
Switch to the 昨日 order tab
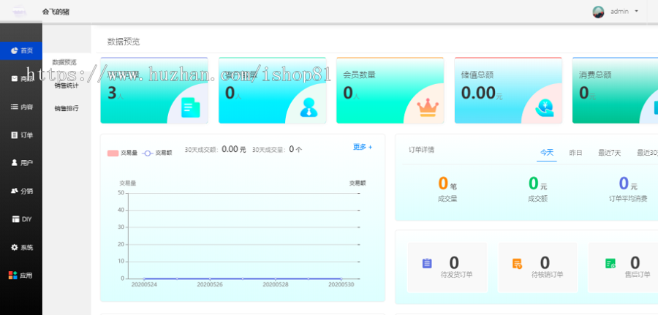pos(576,153)
